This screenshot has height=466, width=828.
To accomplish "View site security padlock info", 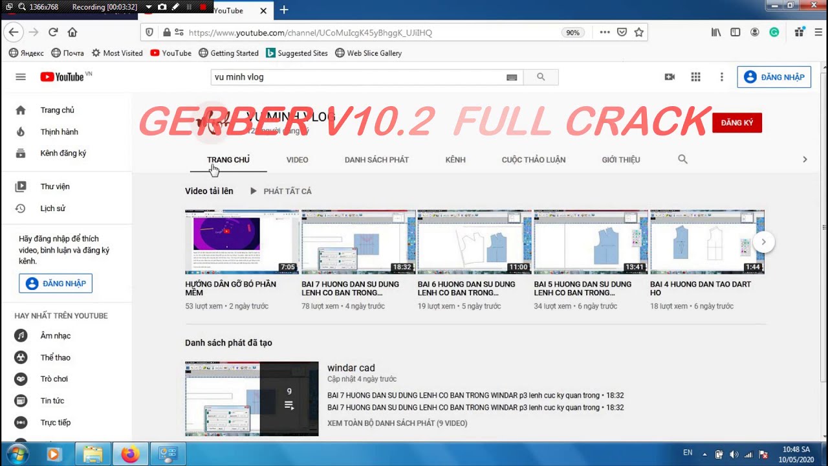I will coord(167,32).
